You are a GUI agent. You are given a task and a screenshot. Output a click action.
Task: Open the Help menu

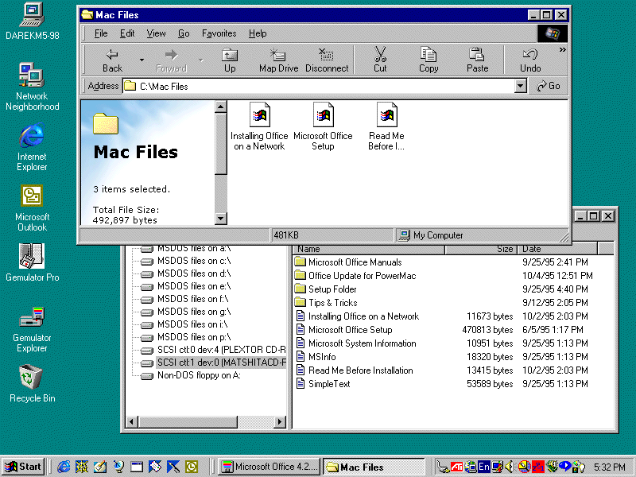click(258, 33)
